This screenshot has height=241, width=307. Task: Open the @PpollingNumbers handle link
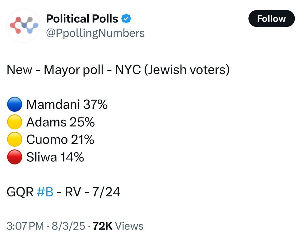click(95, 33)
